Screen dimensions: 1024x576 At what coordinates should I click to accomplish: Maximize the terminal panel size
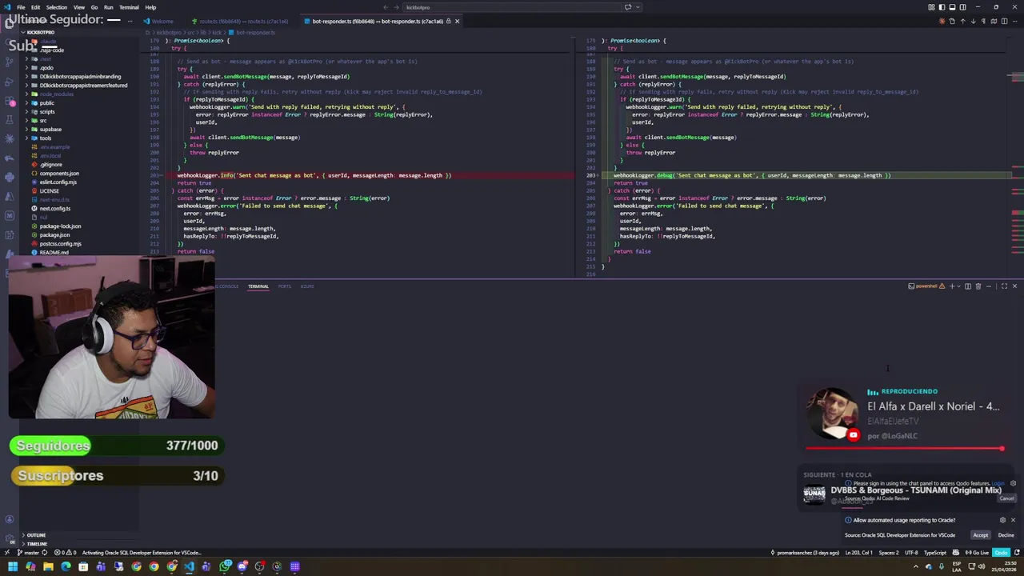pos(1004,286)
